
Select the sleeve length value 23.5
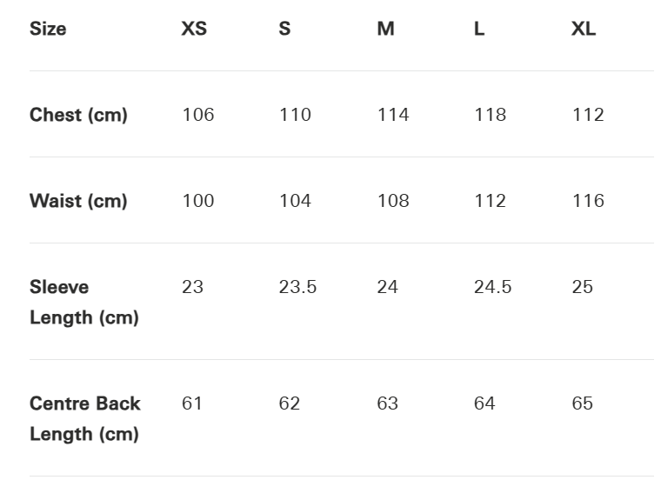pos(297,287)
